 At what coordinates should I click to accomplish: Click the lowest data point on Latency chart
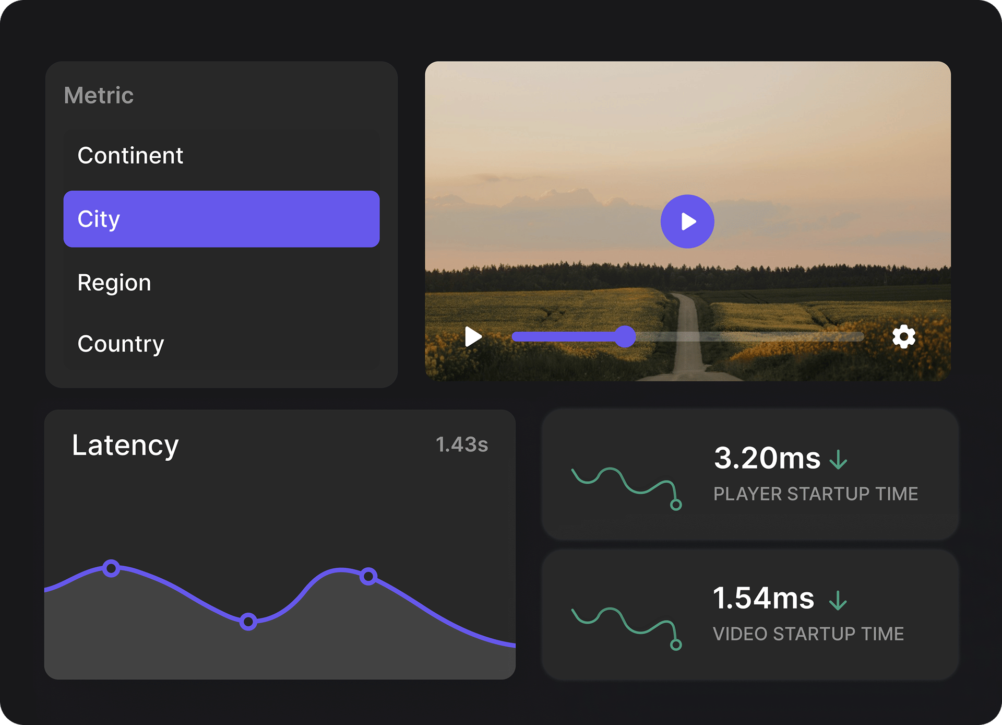[248, 622]
